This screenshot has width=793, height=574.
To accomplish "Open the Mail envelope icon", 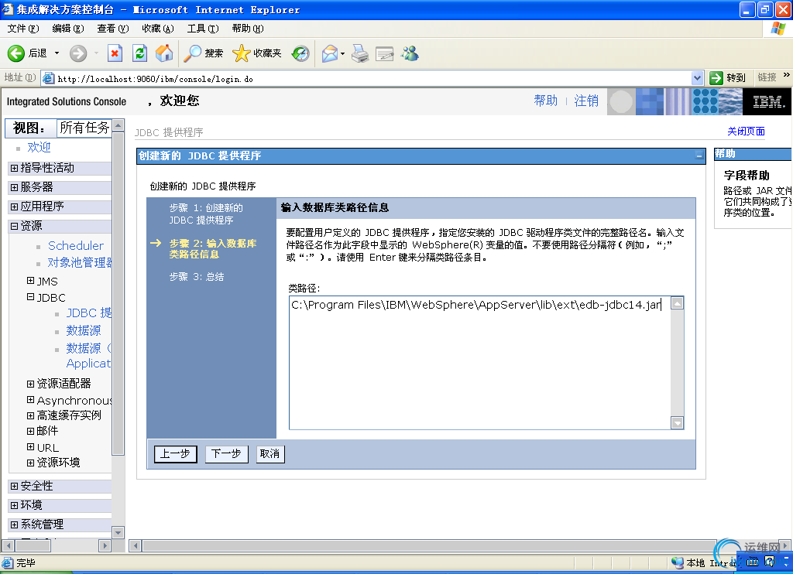I will coord(330,53).
